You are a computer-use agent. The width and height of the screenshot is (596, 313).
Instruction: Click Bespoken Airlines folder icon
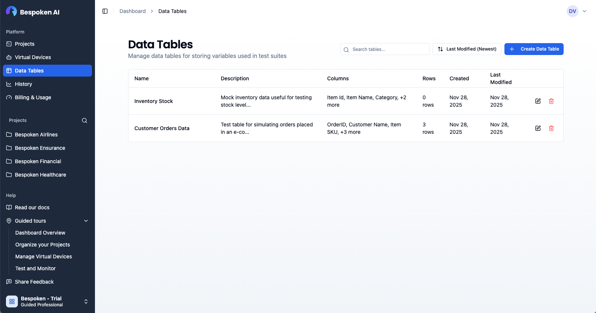[9, 135]
